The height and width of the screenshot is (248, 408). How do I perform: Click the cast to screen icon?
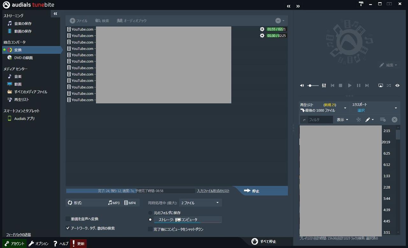381,85
